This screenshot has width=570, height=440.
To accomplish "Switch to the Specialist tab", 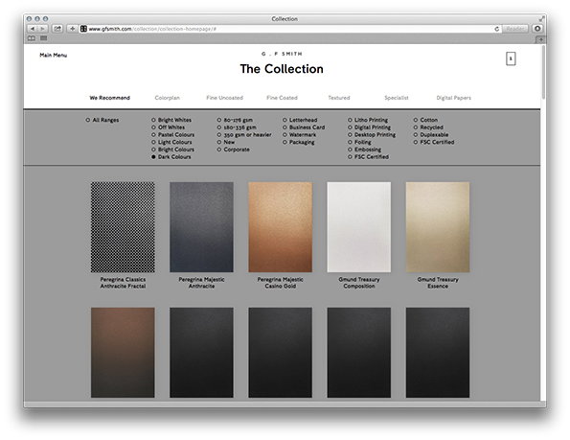I will pyautogui.click(x=397, y=98).
